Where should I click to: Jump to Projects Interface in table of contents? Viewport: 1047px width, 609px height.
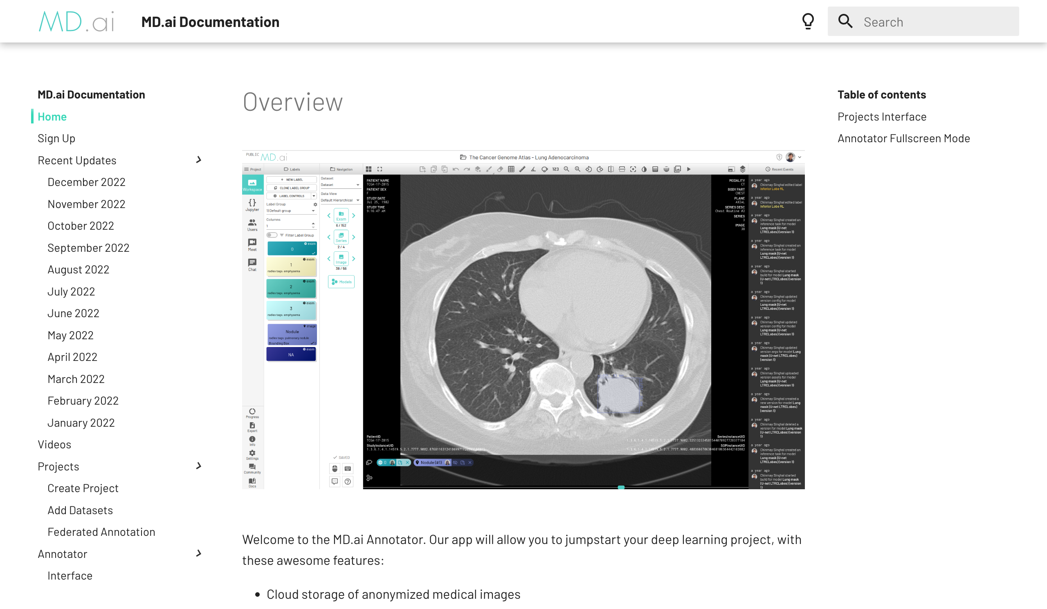882,116
